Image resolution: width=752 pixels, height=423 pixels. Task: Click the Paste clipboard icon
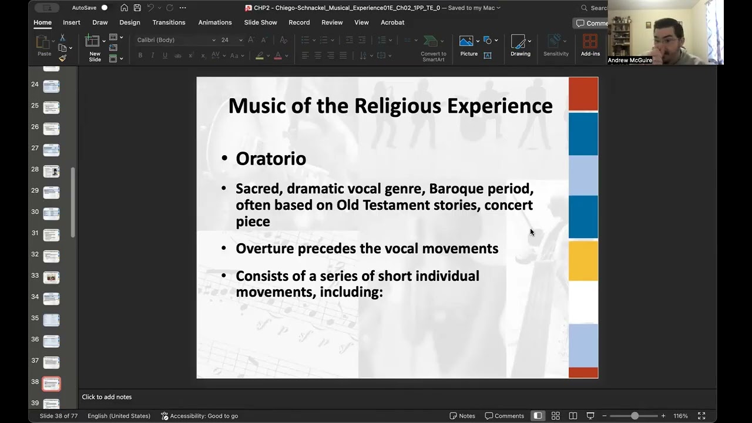44,43
